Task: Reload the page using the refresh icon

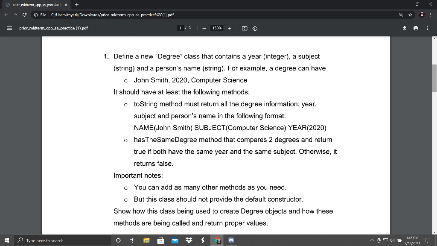Action: pyautogui.click(x=24, y=13)
